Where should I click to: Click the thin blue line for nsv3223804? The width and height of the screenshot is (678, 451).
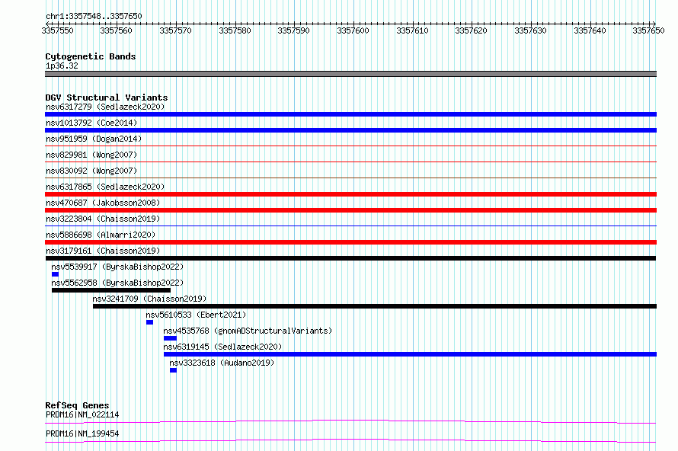(x=350, y=225)
